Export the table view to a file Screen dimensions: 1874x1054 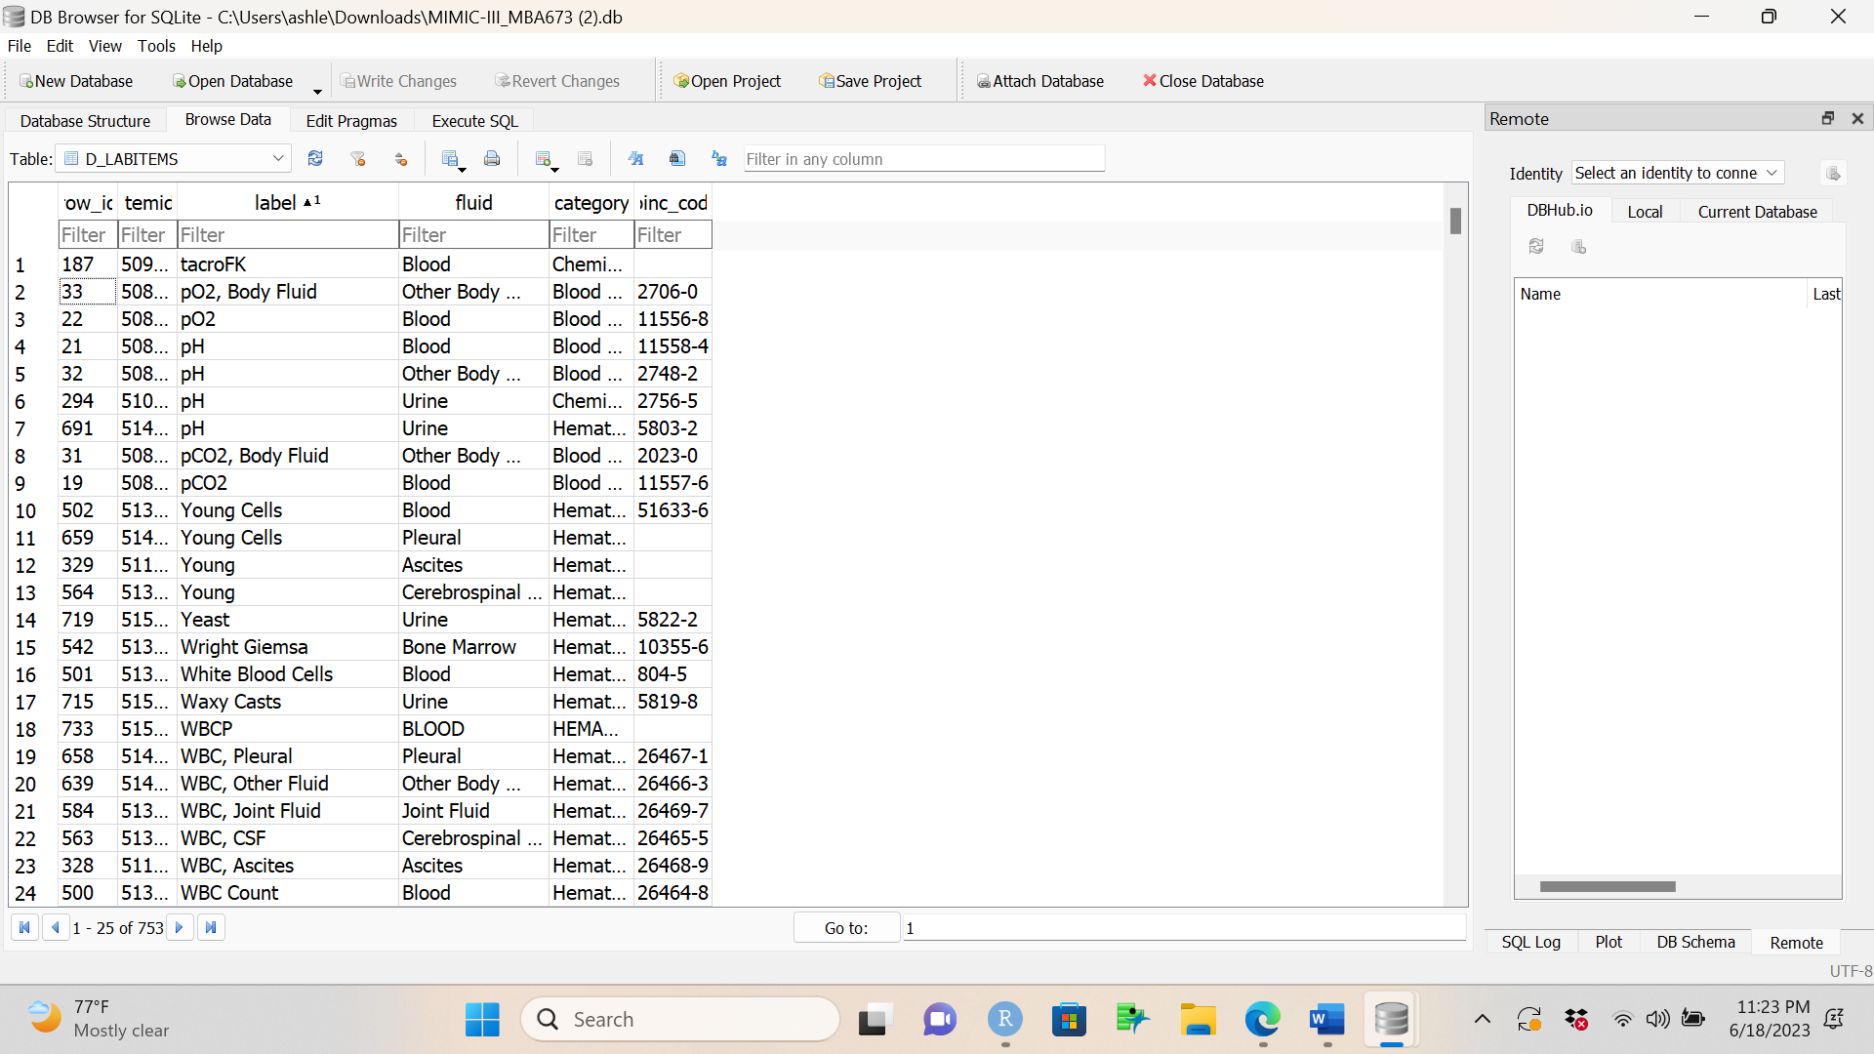452,158
